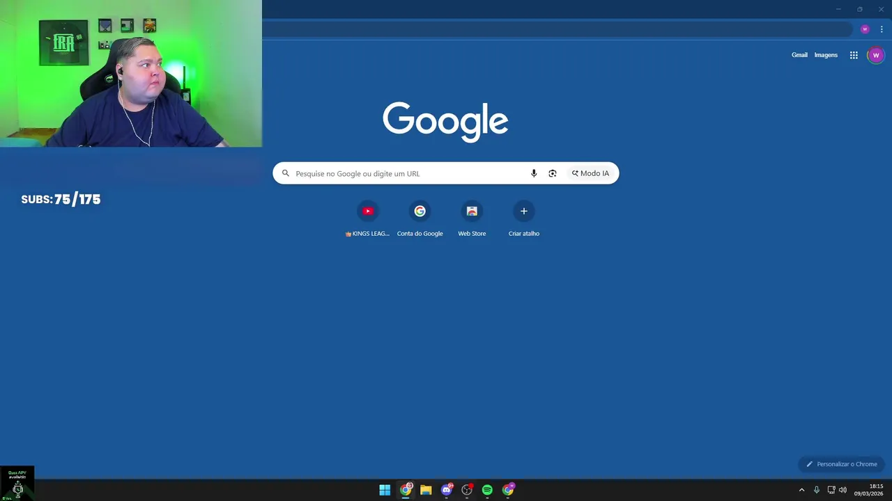The image size is (892, 501).
Task: Open the network status tray icon
Action: [831, 490]
